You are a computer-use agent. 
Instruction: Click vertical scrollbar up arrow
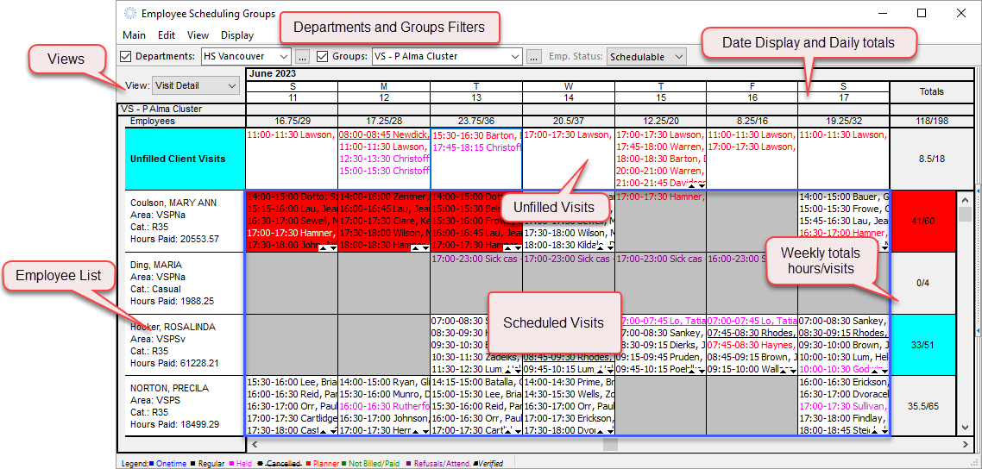pos(965,198)
